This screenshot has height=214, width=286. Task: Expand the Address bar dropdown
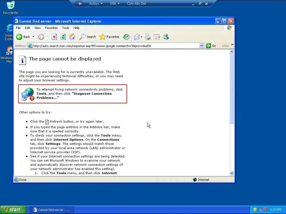(201, 46)
